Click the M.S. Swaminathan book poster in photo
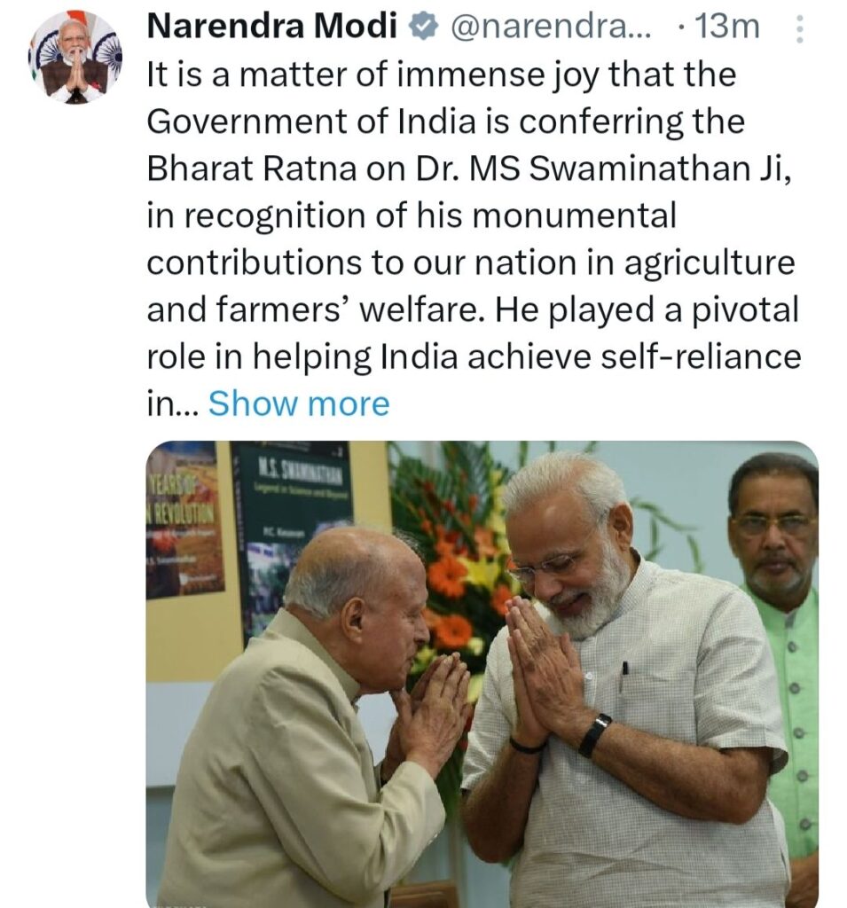The image size is (847, 908). pos(294,533)
